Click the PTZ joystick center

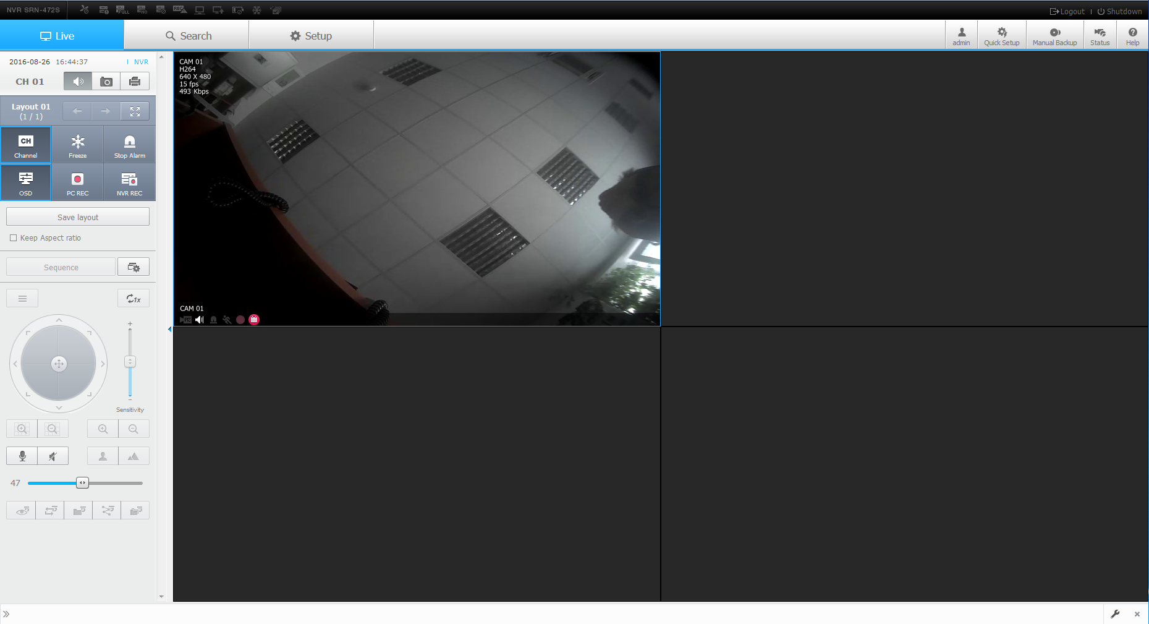tap(59, 364)
